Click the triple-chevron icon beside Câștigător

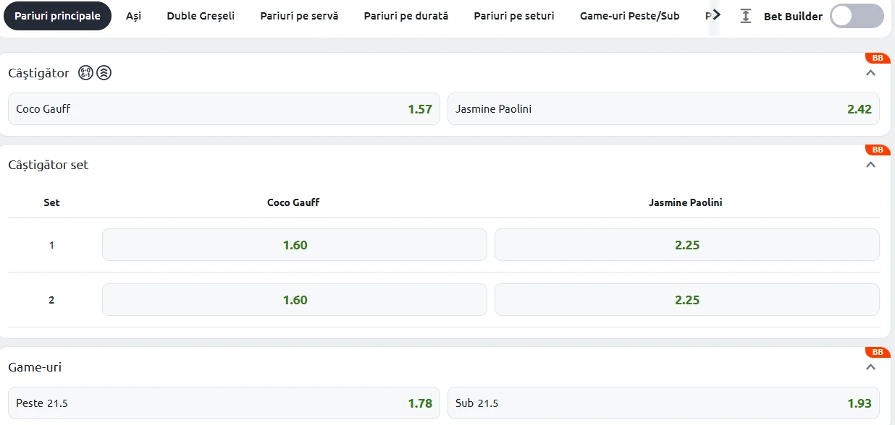pyautogui.click(x=104, y=72)
